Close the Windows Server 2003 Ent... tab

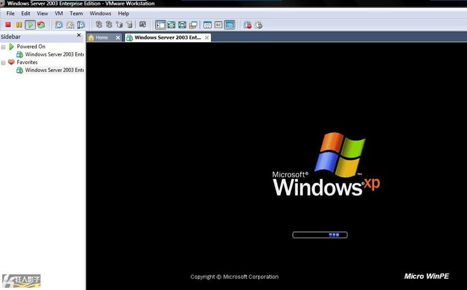tap(207, 38)
